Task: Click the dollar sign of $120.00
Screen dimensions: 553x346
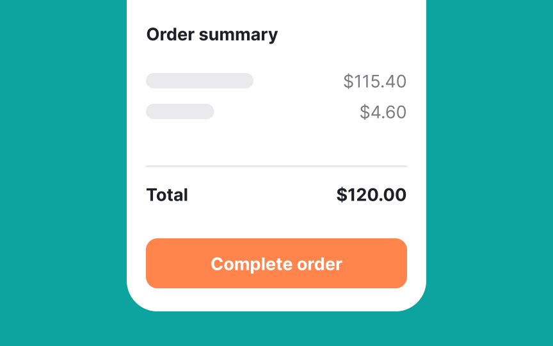Action: tap(342, 195)
